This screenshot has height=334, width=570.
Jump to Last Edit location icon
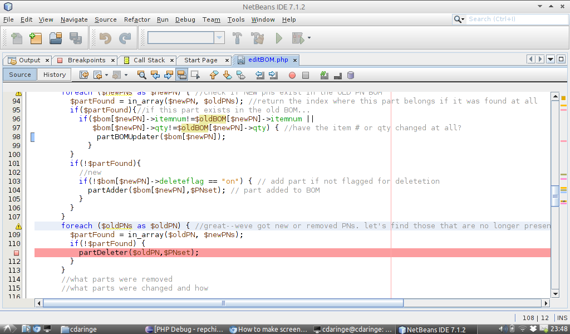coord(84,75)
